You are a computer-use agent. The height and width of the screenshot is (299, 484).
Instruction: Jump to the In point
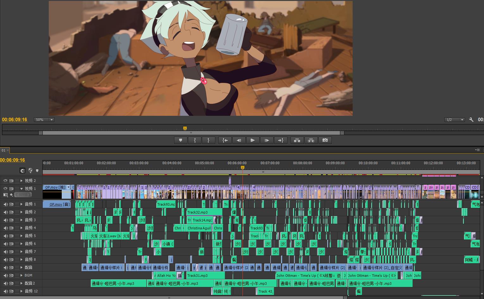coord(225,140)
